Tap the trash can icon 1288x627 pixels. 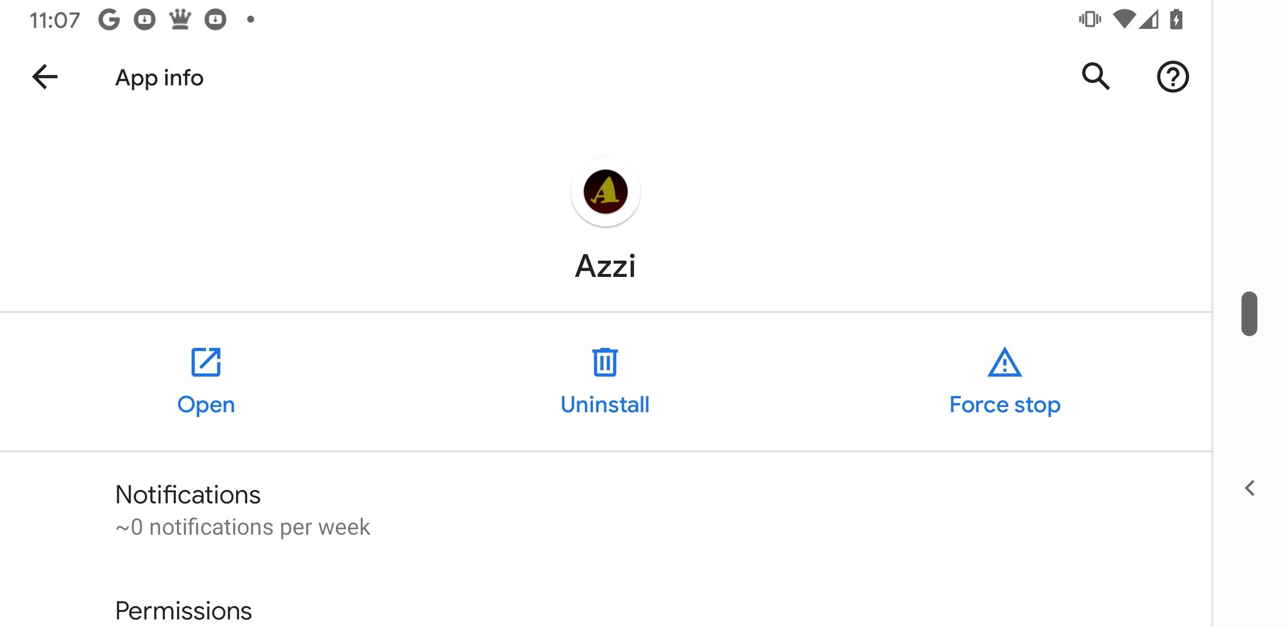[x=605, y=362]
